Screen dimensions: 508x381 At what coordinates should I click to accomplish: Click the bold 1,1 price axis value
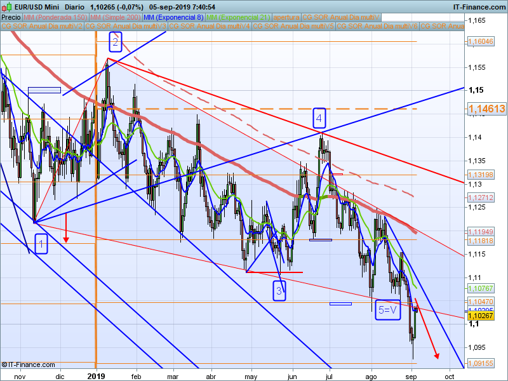click(473, 324)
